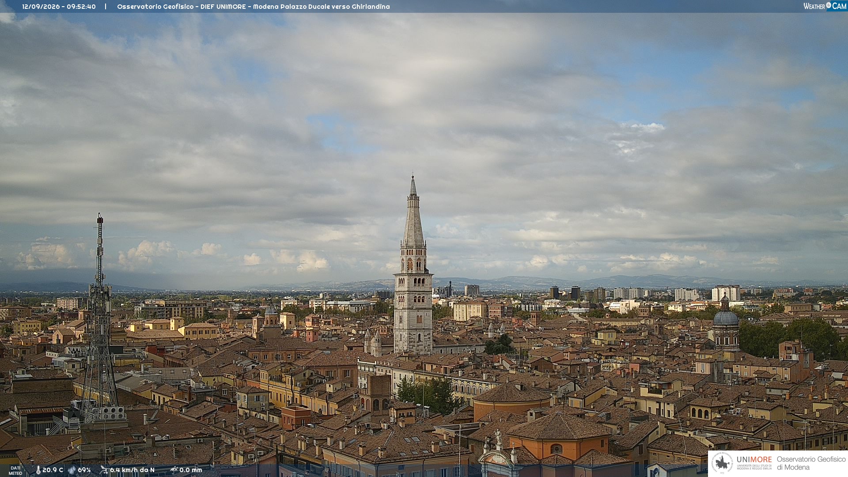Image resolution: width=848 pixels, height=477 pixels.
Task: Click the wind vane icon
Action: coord(104,470)
